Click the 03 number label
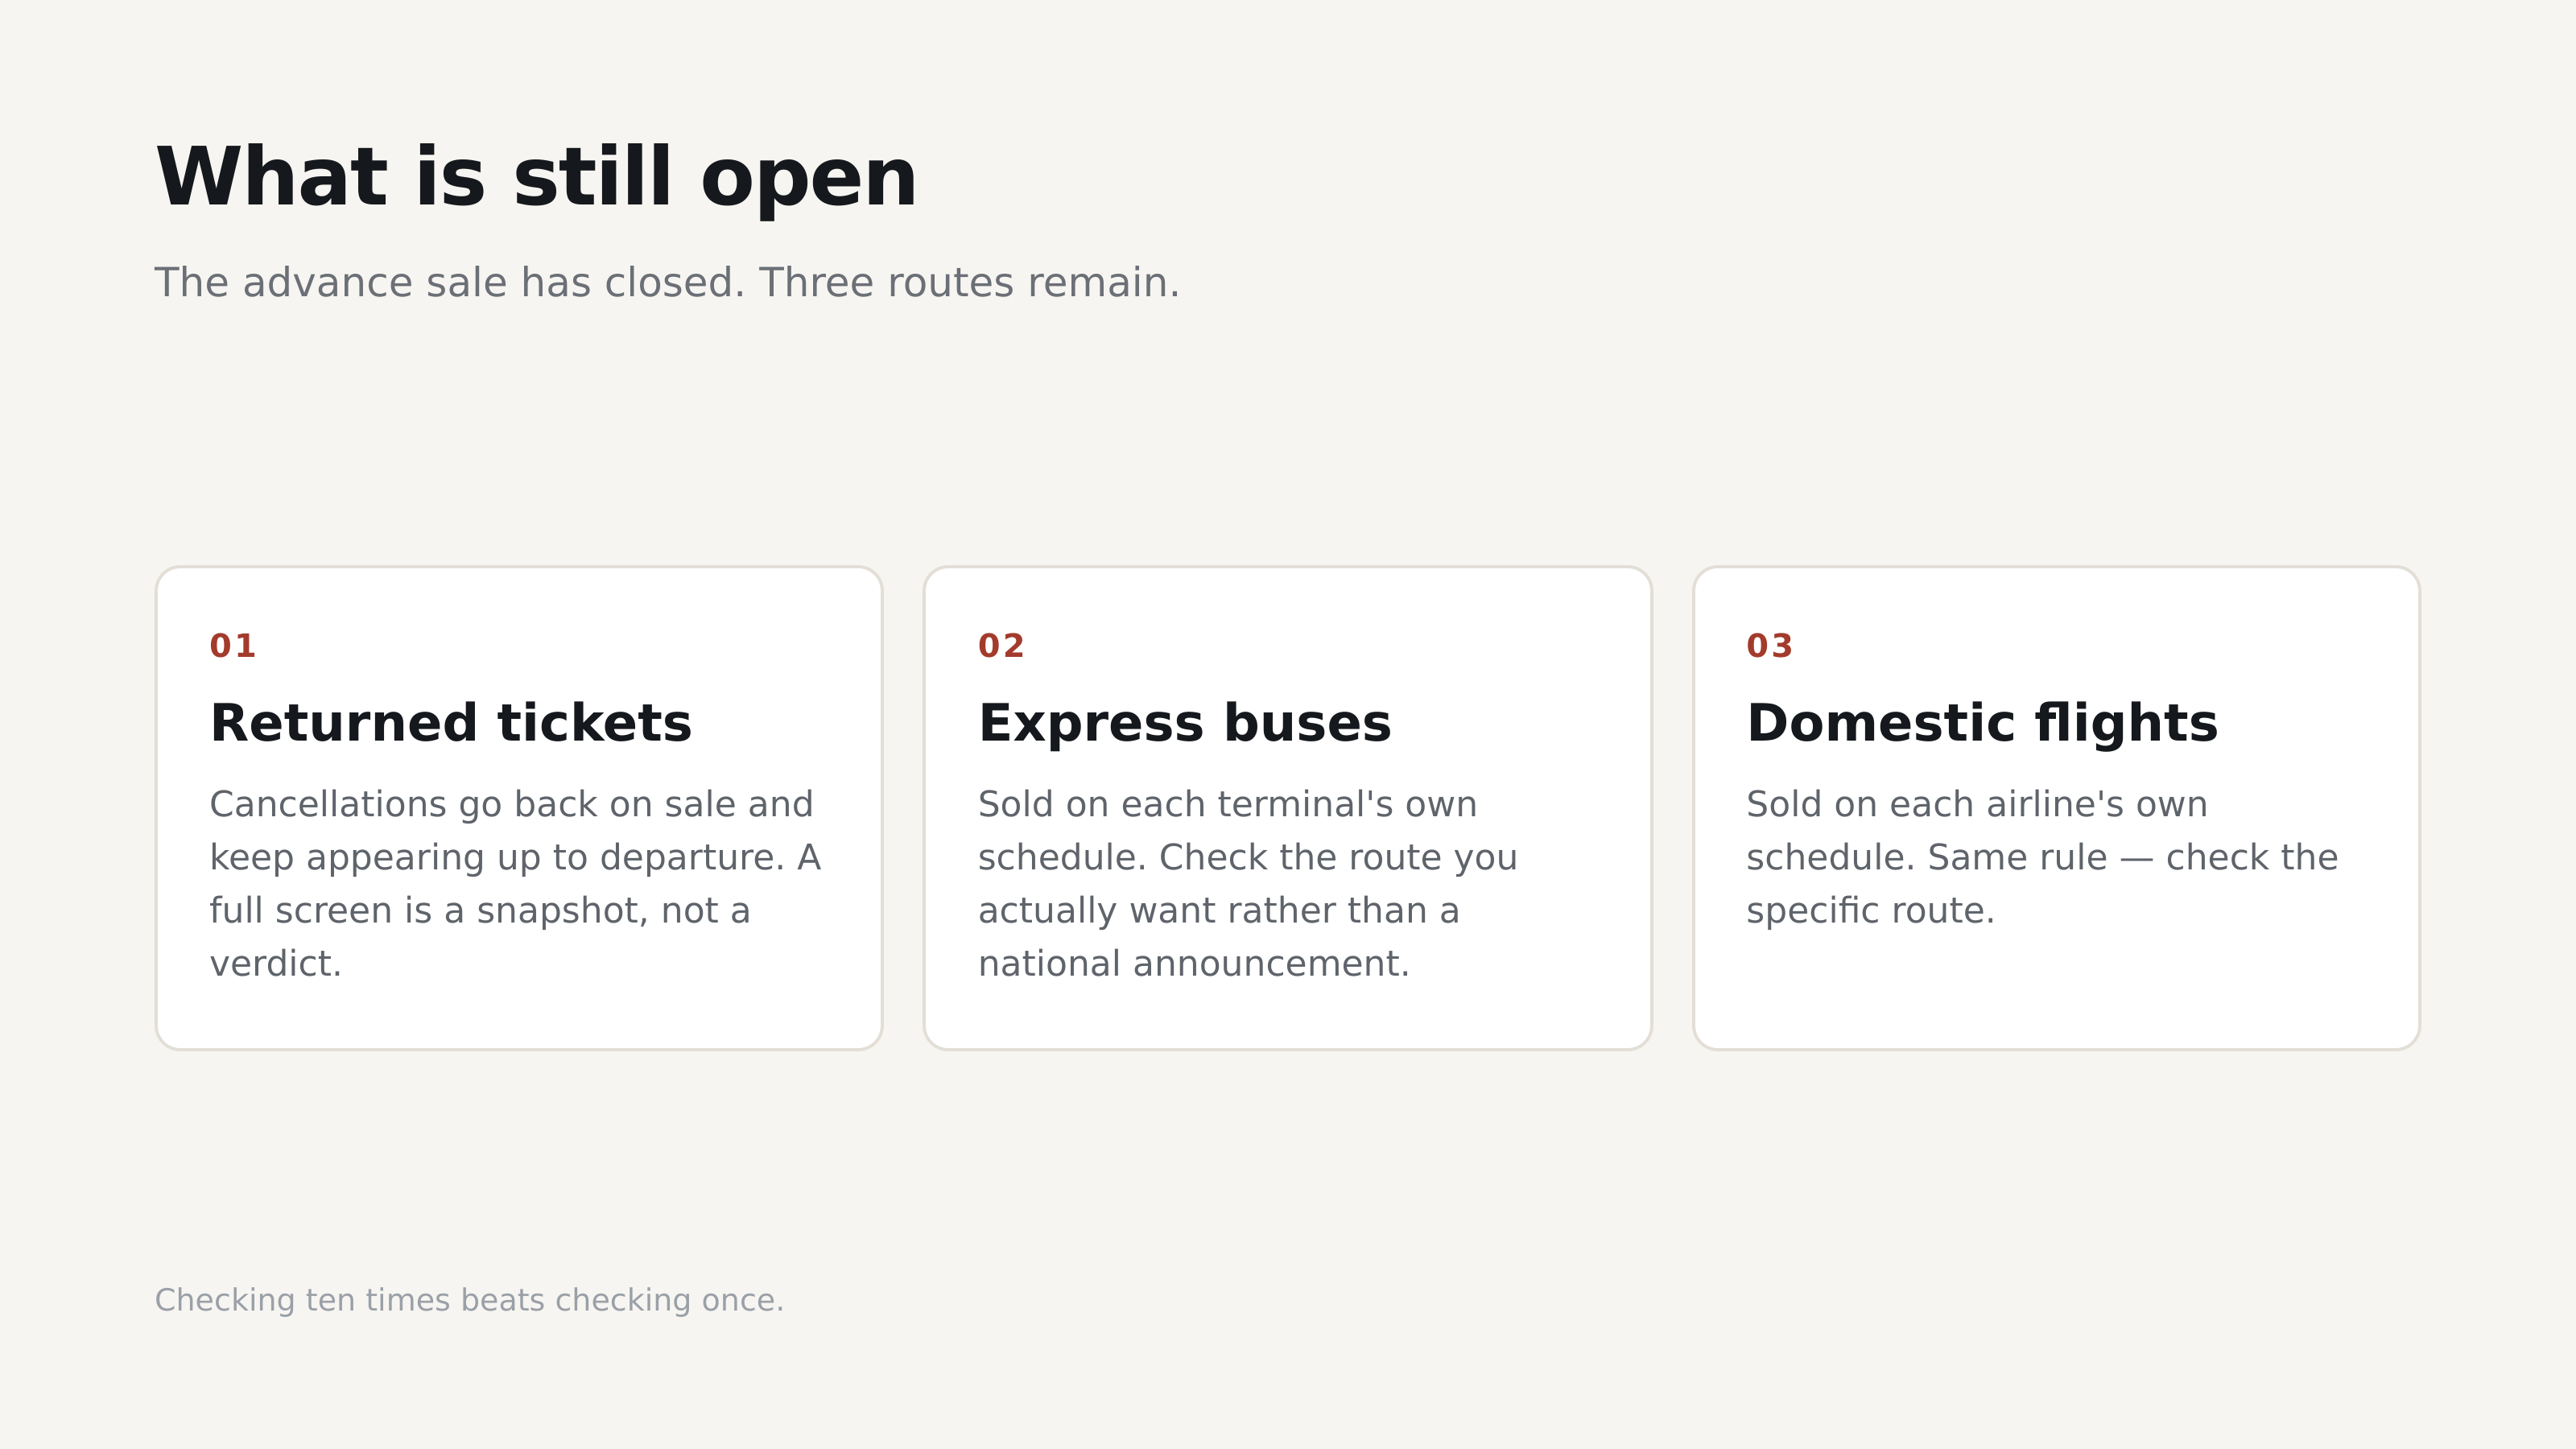Image resolution: width=2576 pixels, height=1449 pixels. (1770, 646)
